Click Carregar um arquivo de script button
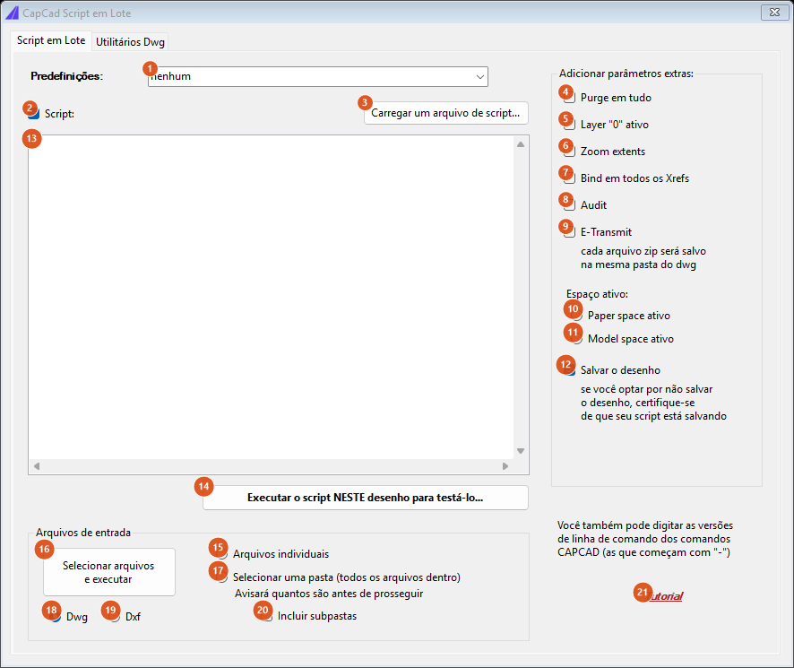The width and height of the screenshot is (794, 668). tap(445, 113)
